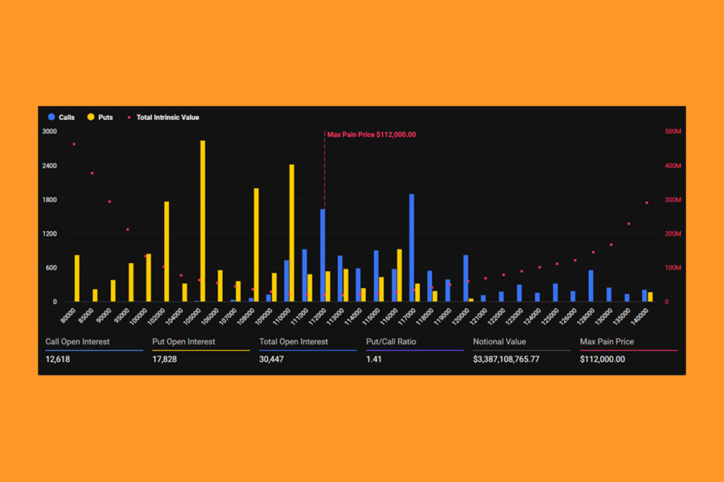The image size is (724, 482).
Task: Select the blue Calls bar at 117000
Action: coord(411,248)
